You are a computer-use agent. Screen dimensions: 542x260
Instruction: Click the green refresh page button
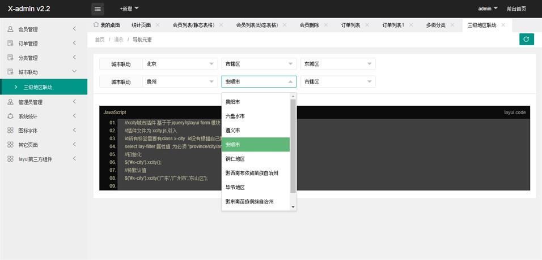(x=527, y=40)
